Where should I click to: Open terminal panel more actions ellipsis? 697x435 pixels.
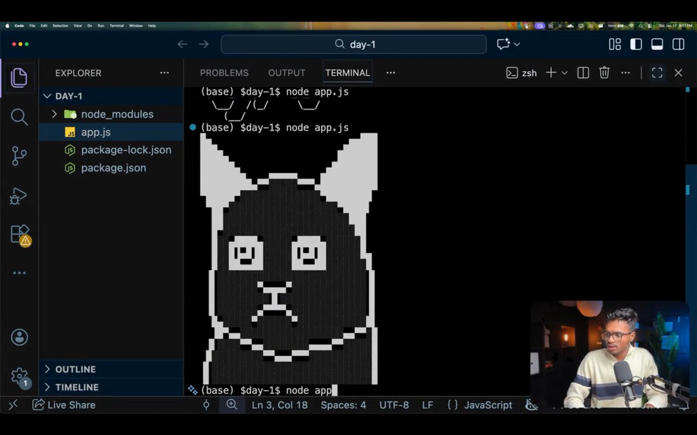pyautogui.click(x=626, y=73)
